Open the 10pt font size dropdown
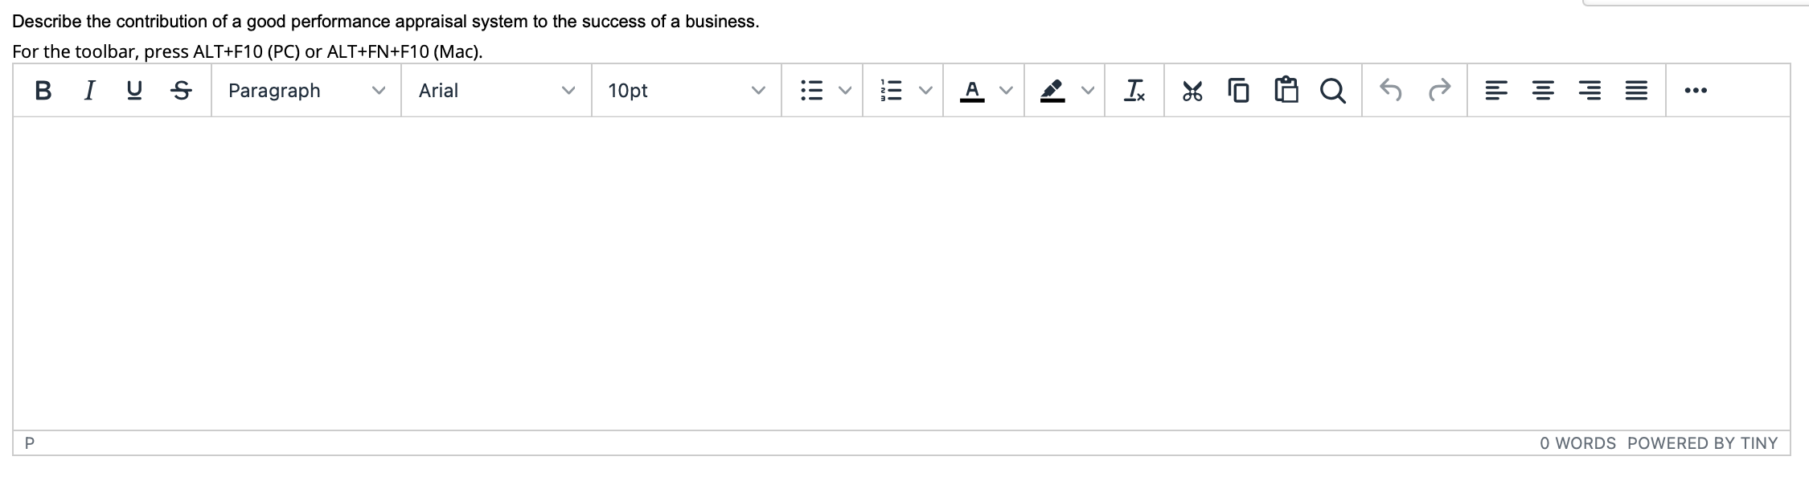Image resolution: width=1809 pixels, height=477 pixels. pos(687,91)
